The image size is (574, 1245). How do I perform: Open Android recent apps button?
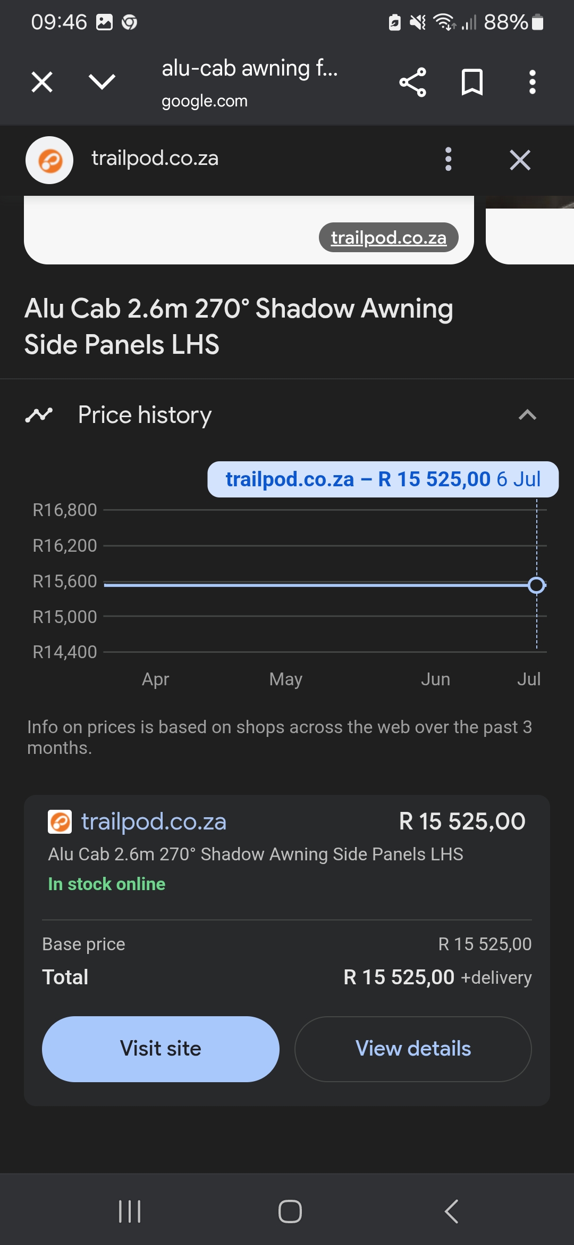coord(130,1211)
